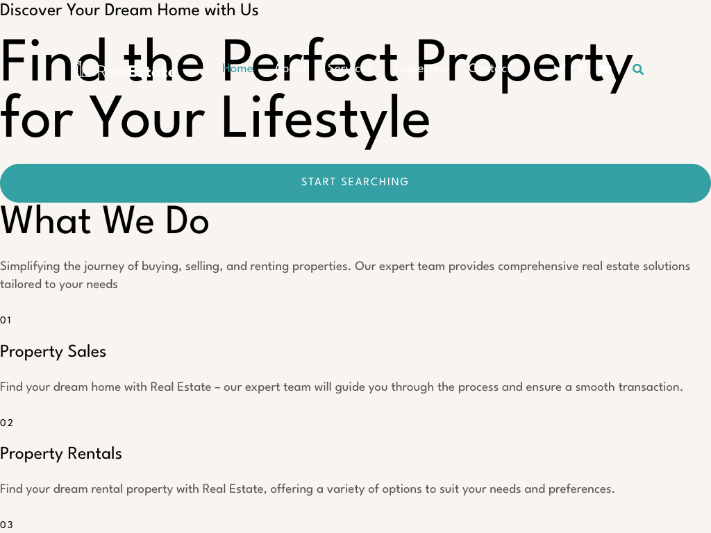Click the 03 service number label
The height and width of the screenshot is (533, 711).
[x=6, y=525]
